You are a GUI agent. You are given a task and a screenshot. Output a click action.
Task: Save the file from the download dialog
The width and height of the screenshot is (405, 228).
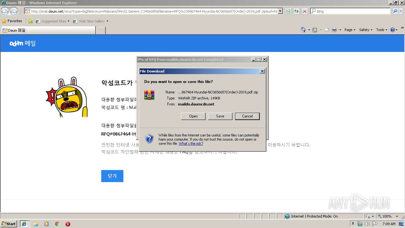point(220,116)
